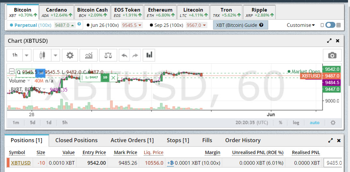Select the EOS Token tab

click(x=127, y=12)
